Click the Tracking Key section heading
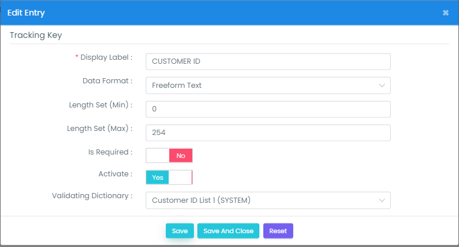This screenshot has width=459, height=247. [x=36, y=35]
